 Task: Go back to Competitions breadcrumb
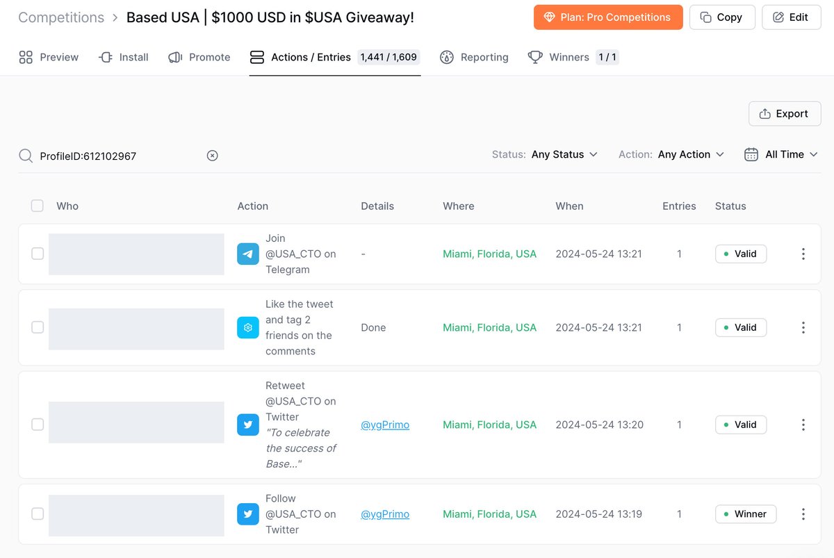point(61,17)
